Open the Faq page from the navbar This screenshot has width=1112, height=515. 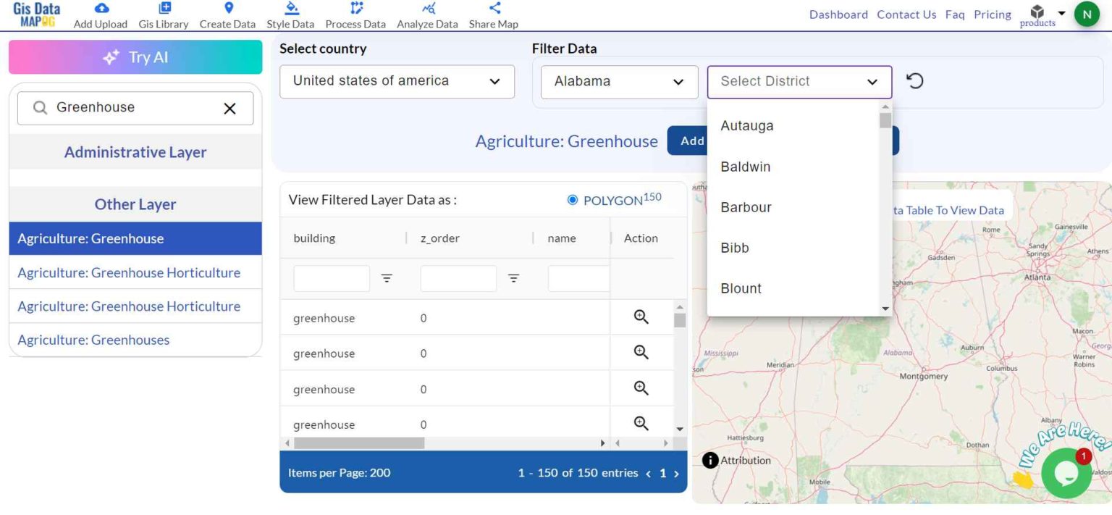[954, 14]
